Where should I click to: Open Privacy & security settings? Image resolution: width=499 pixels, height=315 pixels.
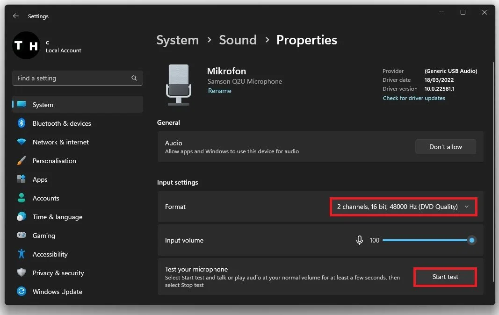pyautogui.click(x=58, y=272)
